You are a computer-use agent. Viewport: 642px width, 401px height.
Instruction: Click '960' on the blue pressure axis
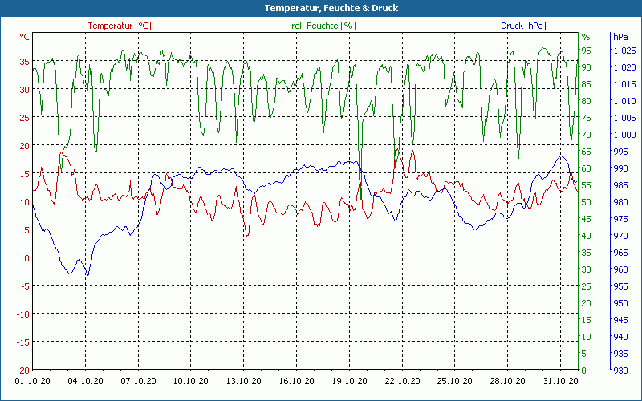coord(620,269)
